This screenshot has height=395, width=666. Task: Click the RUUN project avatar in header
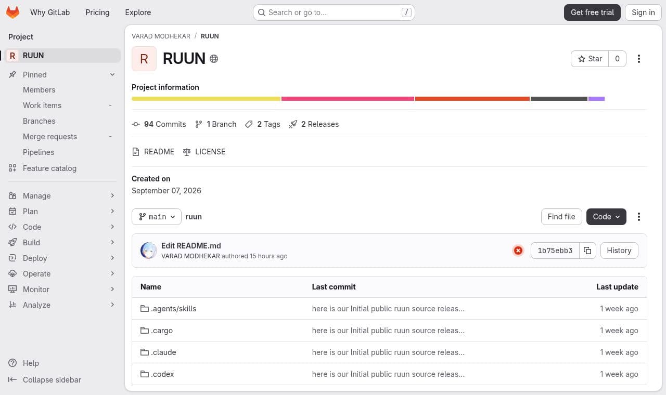[x=144, y=59]
